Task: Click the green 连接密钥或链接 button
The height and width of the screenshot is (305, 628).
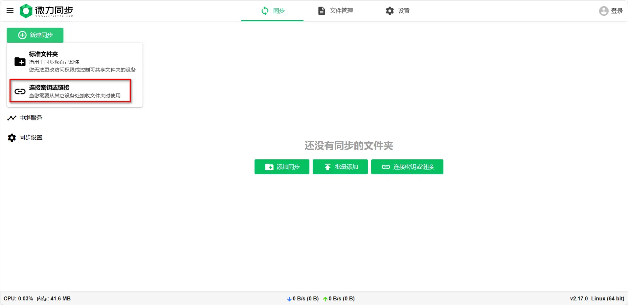Action: coord(407,167)
